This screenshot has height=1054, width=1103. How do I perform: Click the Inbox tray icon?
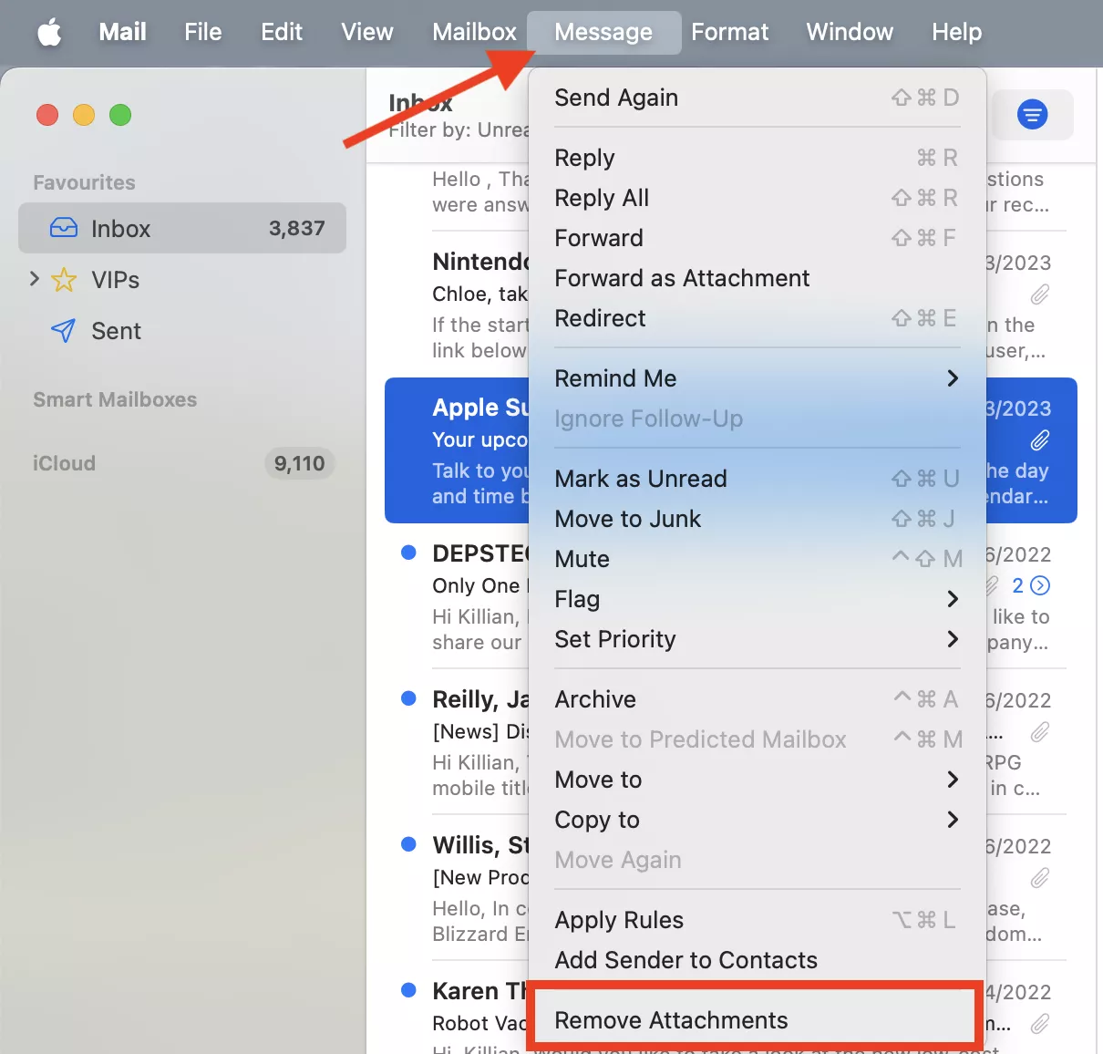(x=64, y=228)
